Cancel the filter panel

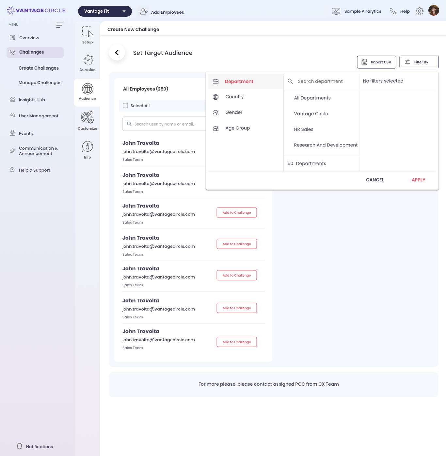pos(375,180)
